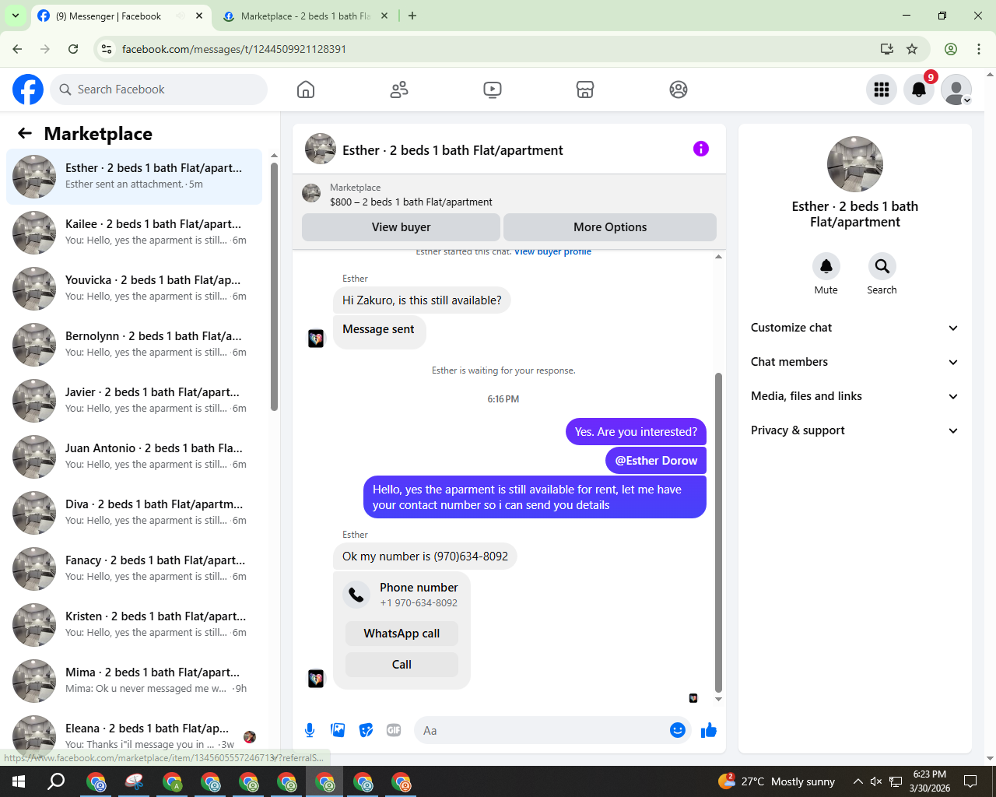Viewport: 996px width, 797px height.
Task: Open the Mima conversation
Action: (135, 680)
